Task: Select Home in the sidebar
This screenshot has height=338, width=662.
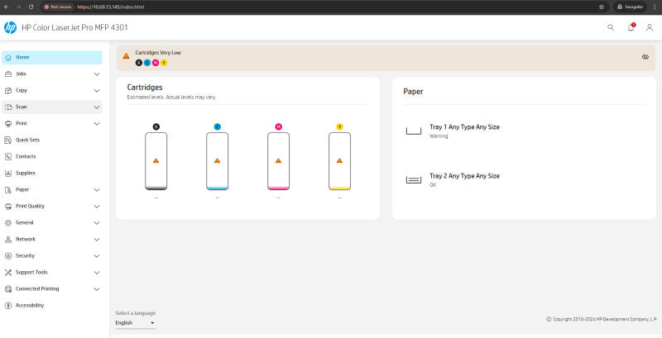Action: 52,57
